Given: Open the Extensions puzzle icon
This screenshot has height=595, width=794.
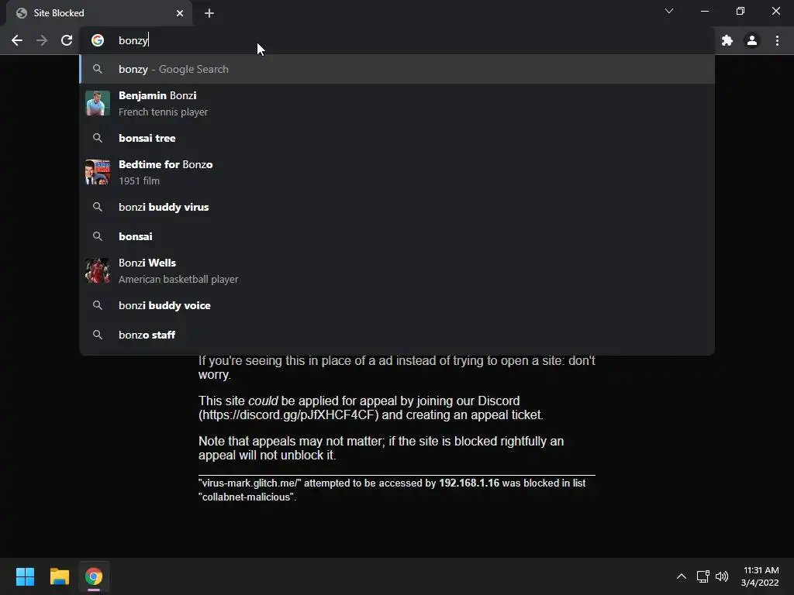Looking at the screenshot, I should tap(727, 40).
